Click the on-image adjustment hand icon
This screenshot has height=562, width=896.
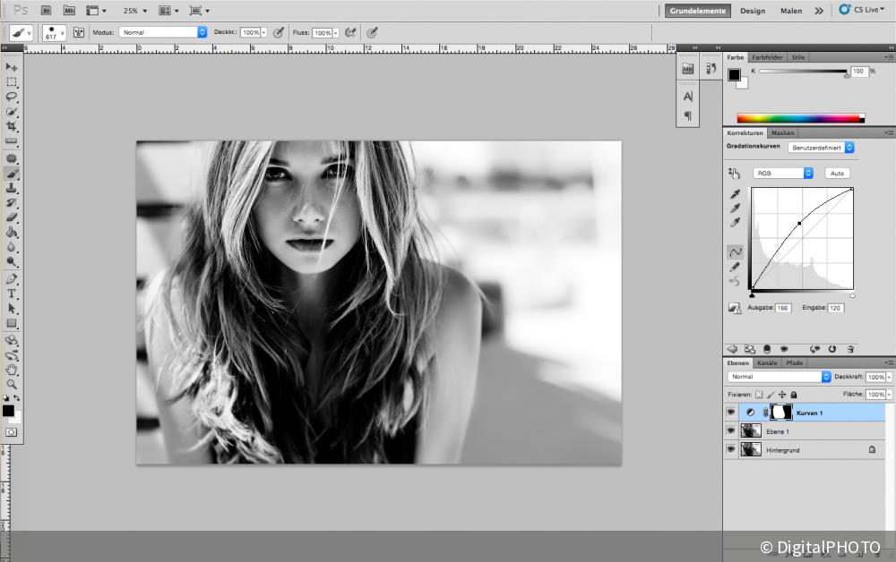[735, 174]
